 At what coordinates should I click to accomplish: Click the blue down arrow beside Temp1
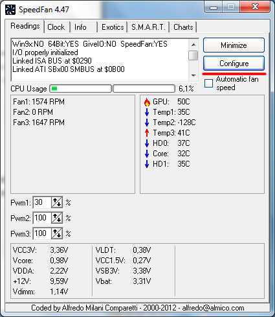pyautogui.click(x=147, y=112)
